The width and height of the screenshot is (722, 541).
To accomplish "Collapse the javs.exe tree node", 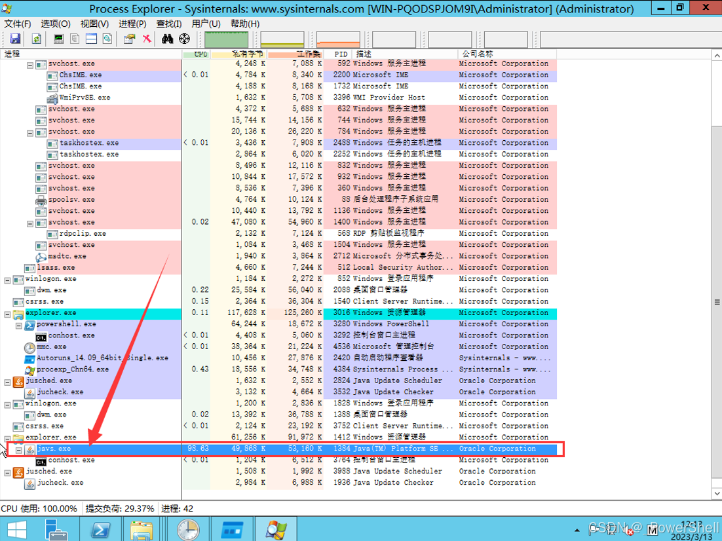I will tap(19, 451).
